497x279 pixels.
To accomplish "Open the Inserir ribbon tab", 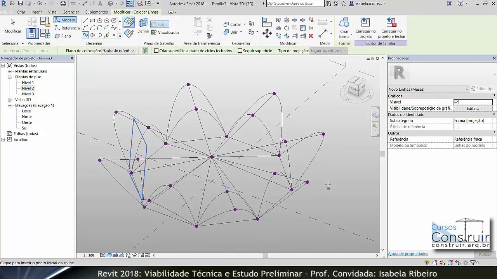I will click(x=36, y=12).
